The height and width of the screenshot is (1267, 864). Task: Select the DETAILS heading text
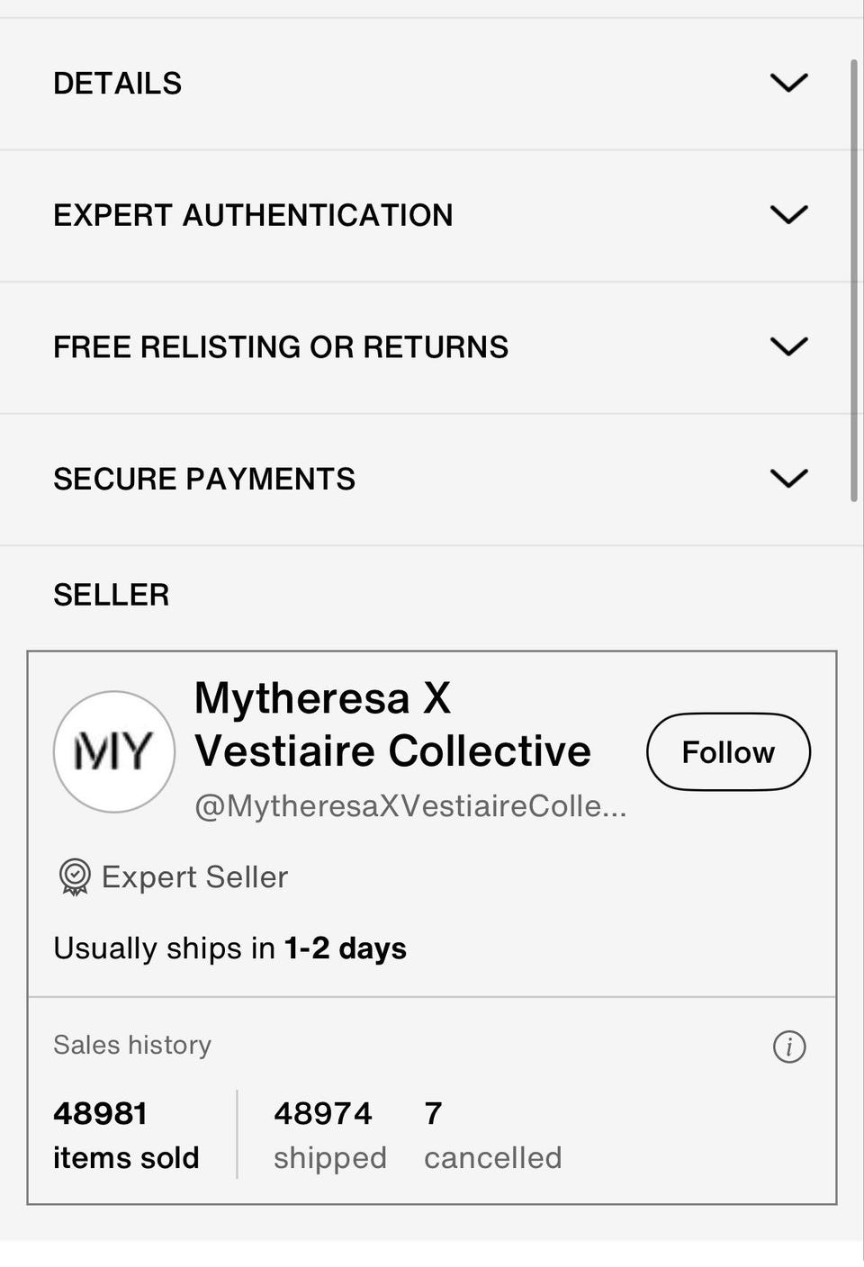tap(118, 84)
